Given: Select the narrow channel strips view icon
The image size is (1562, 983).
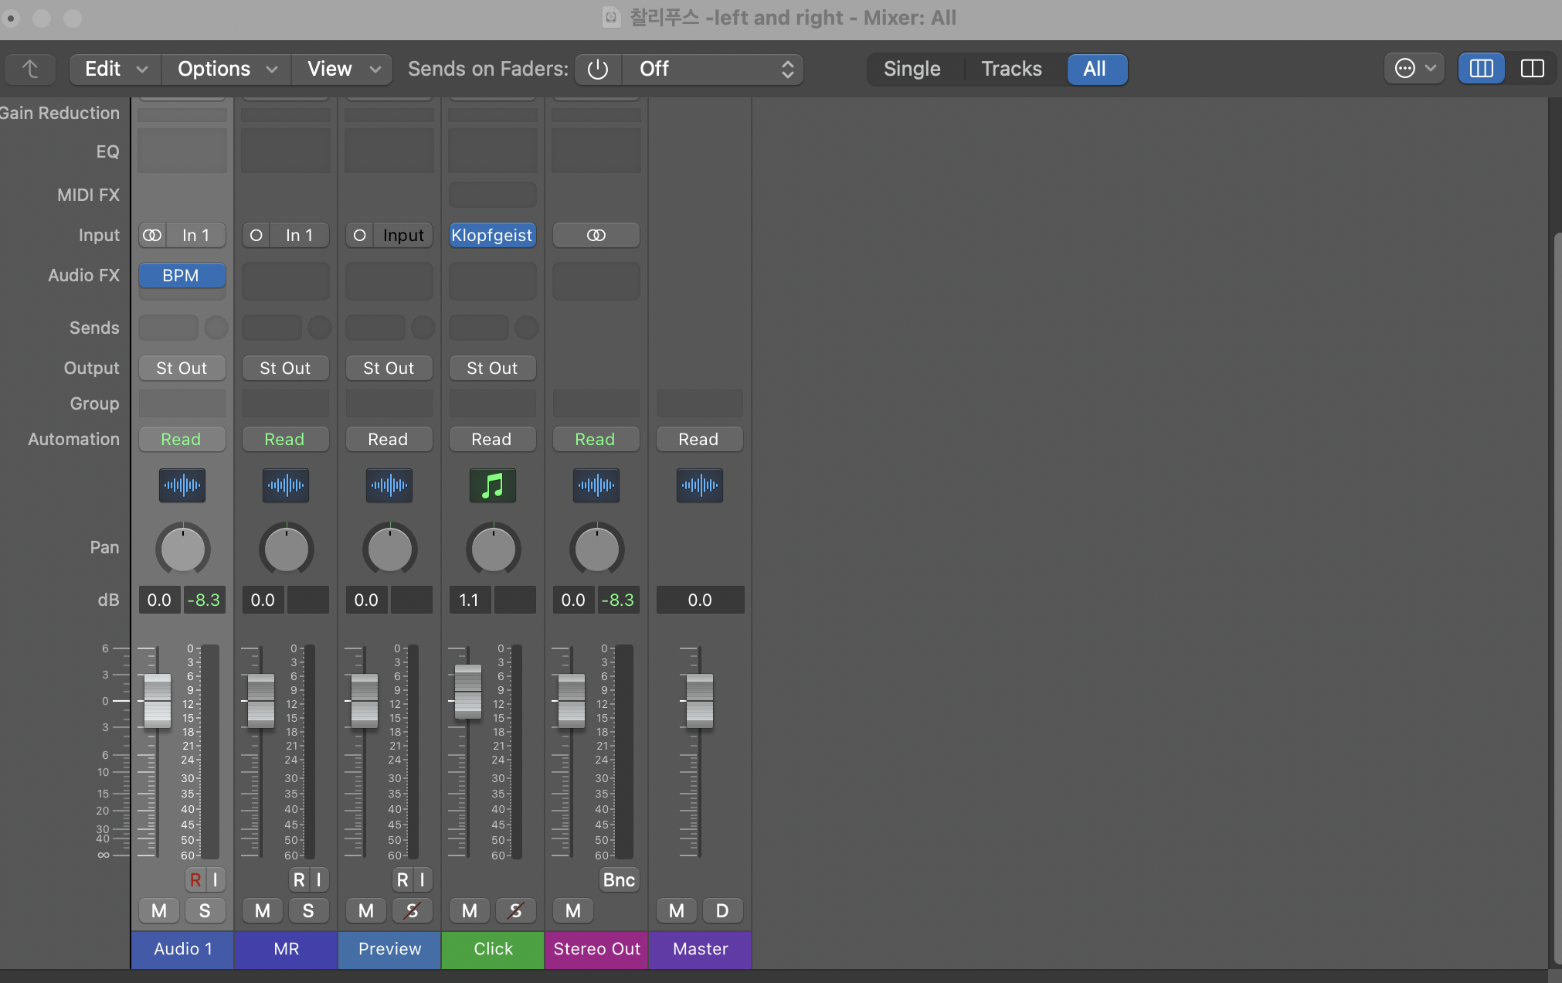Looking at the screenshot, I should pyautogui.click(x=1480, y=69).
